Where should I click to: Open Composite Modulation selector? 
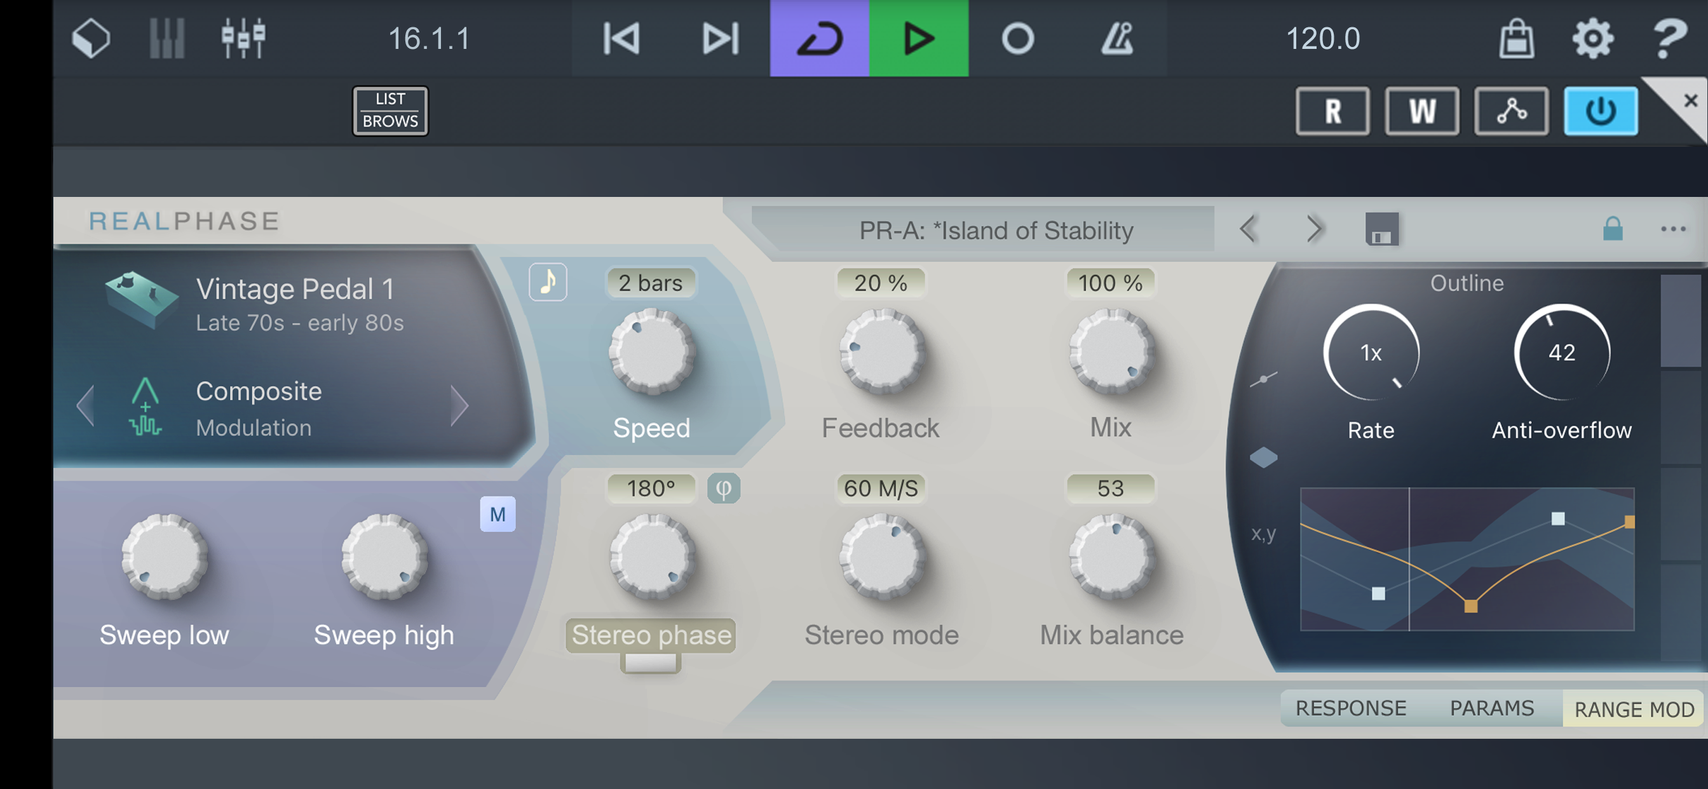[259, 408]
